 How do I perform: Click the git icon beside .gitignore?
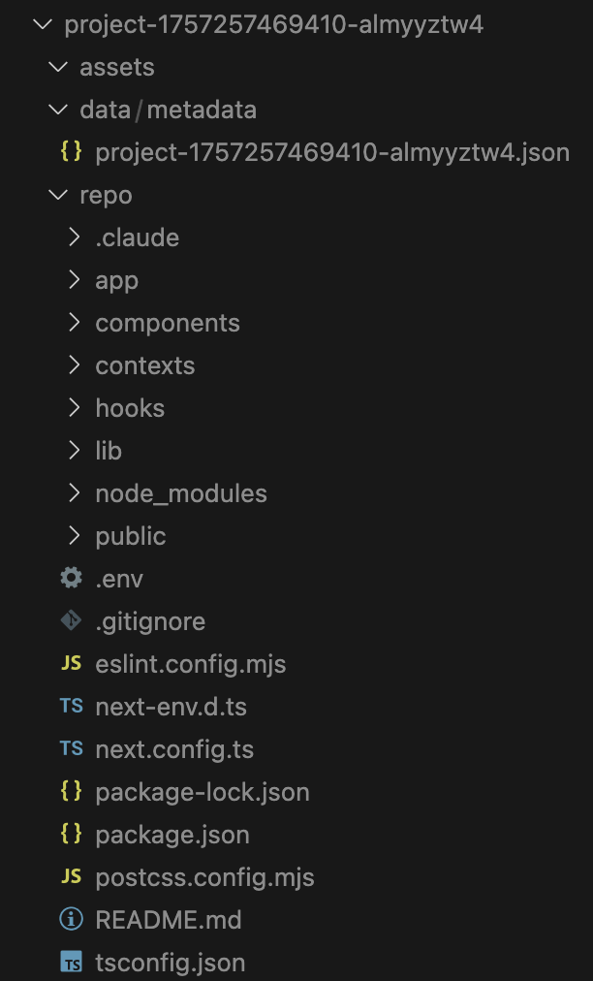point(72,620)
